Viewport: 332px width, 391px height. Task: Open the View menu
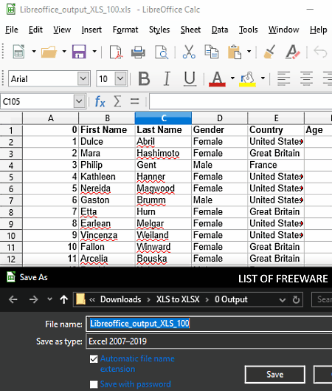click(62, 30)
